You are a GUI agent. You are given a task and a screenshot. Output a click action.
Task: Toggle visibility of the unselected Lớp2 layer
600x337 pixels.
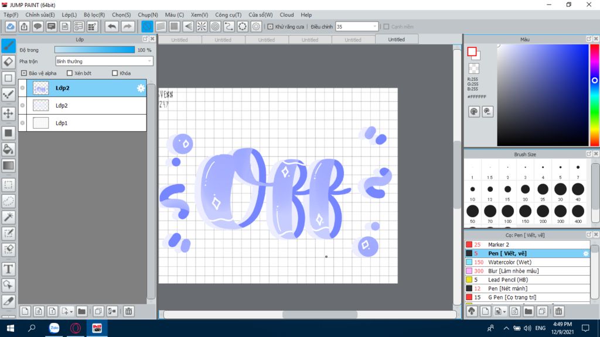(x=23, y=105)
